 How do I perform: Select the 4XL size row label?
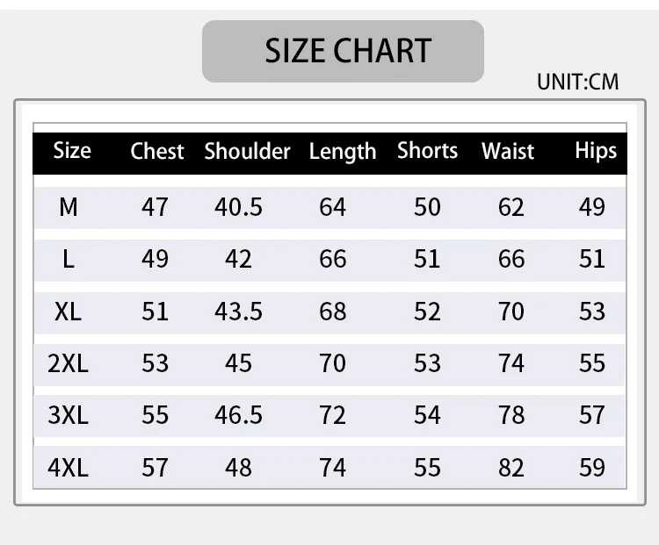point(69,467)
